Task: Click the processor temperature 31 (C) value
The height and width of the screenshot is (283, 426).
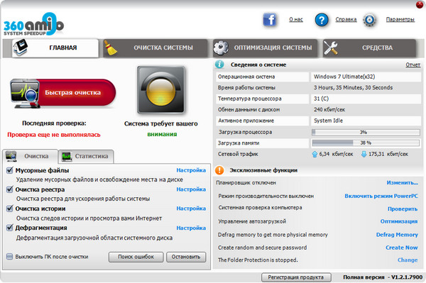Action: pos(321,99)
